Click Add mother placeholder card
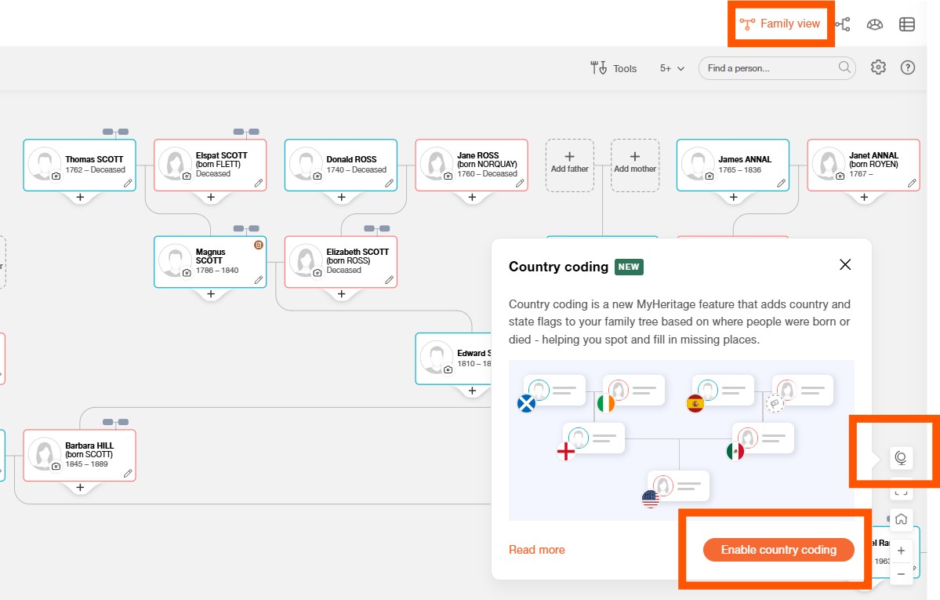Viewport: 940px width, 600px height. (635, 165)
